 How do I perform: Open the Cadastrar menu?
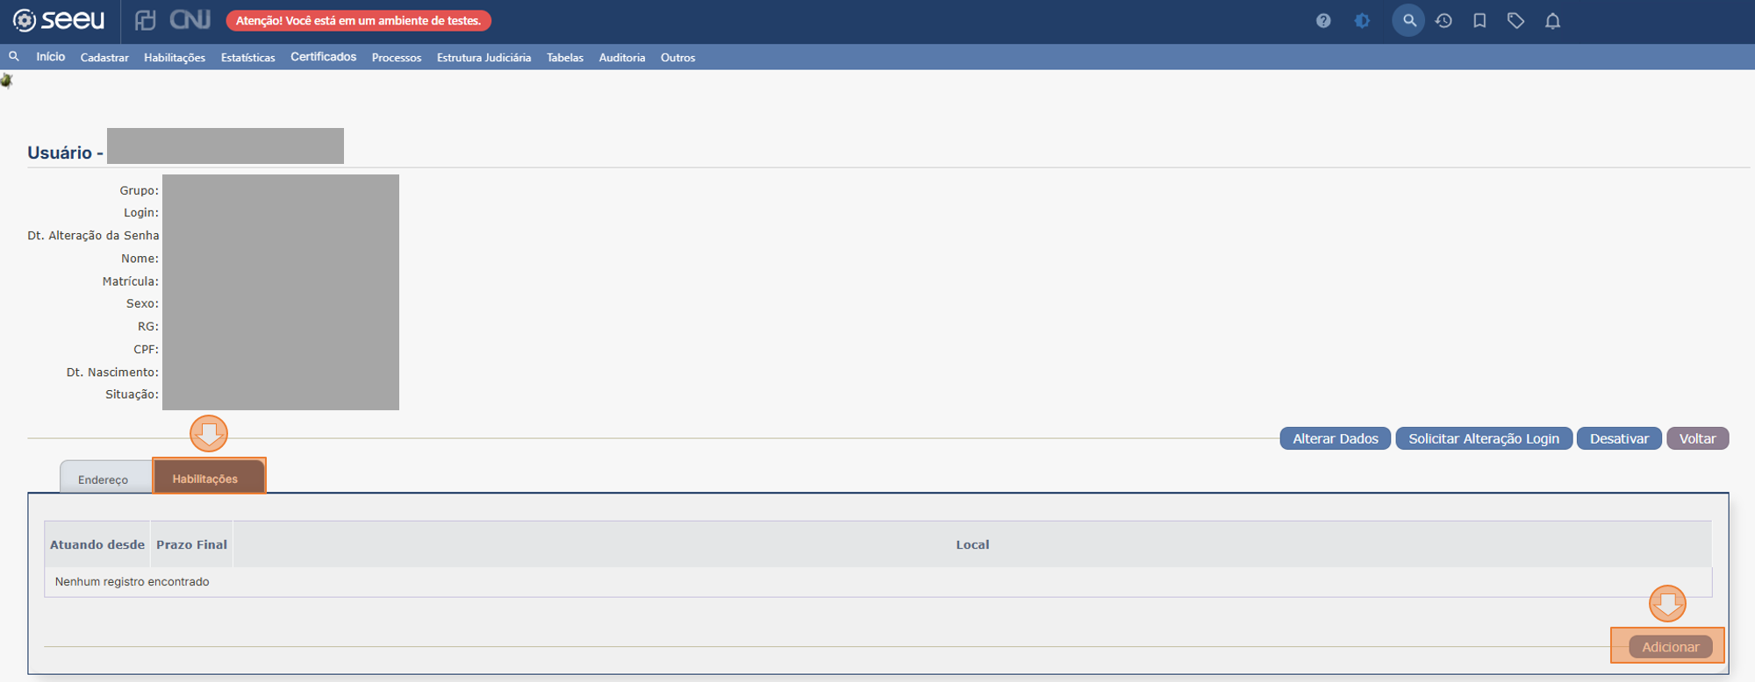(104, 58)
